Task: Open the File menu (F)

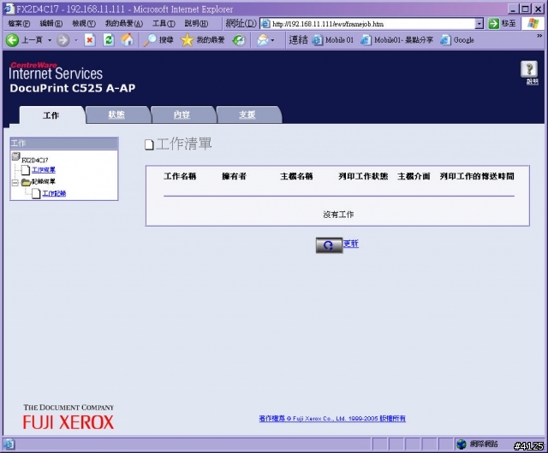Action: (19, 23)
